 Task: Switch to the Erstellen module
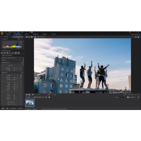tap(44, 34)
